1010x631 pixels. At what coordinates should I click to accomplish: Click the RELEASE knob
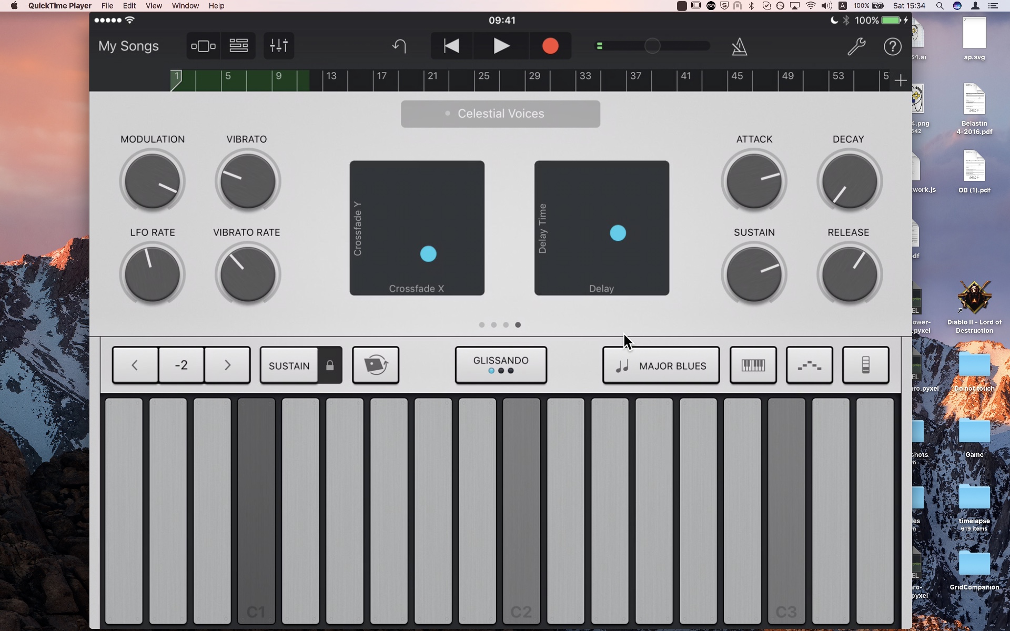click(849, 274)
